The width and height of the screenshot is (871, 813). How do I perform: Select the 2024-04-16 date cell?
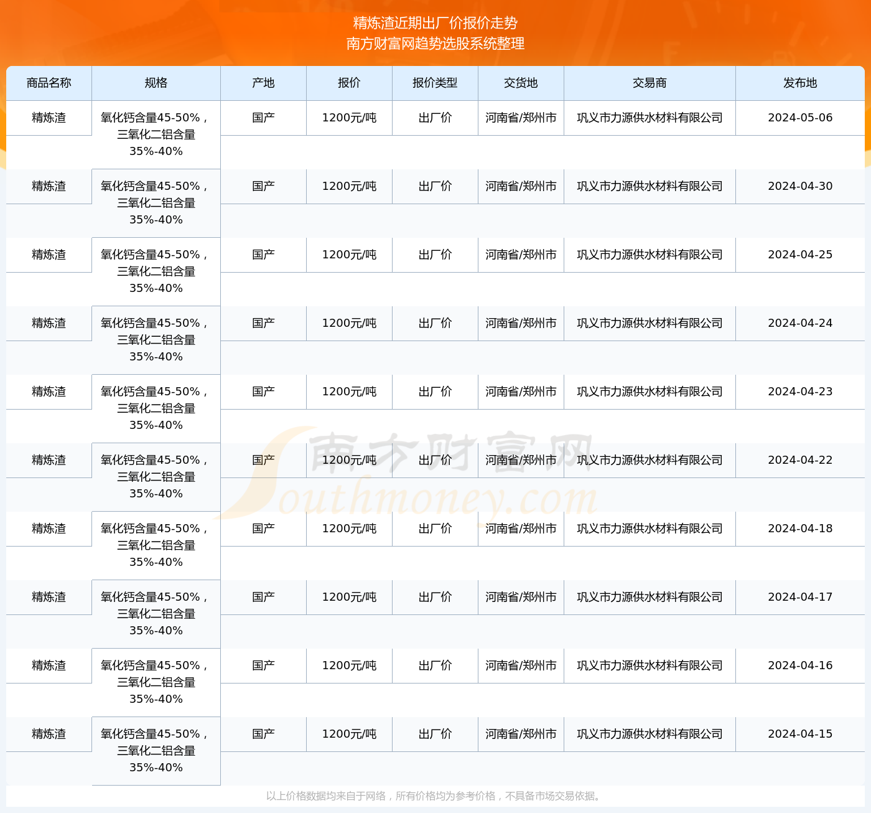[800, 665]
